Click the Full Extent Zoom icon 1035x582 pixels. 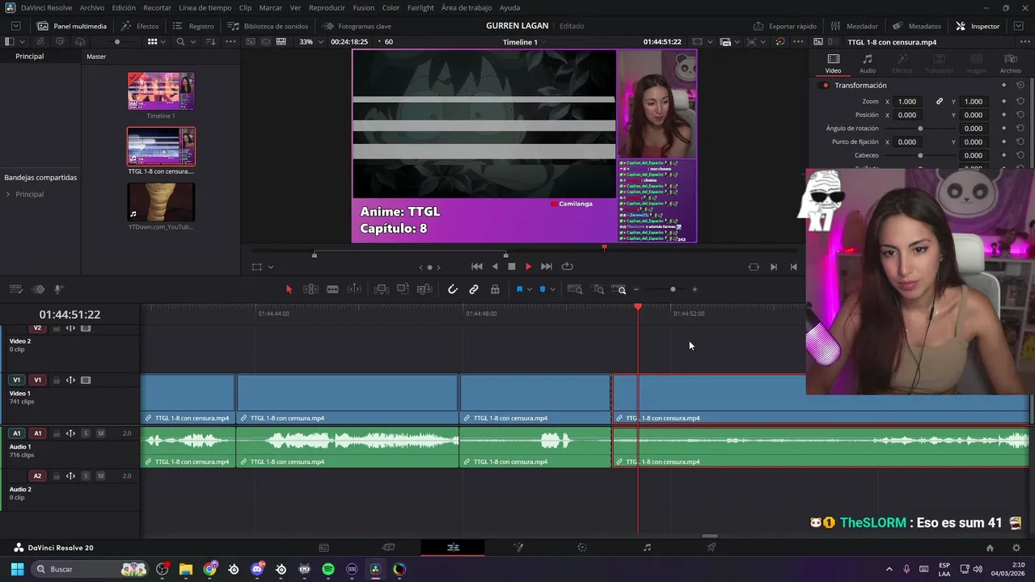point(575,289)
